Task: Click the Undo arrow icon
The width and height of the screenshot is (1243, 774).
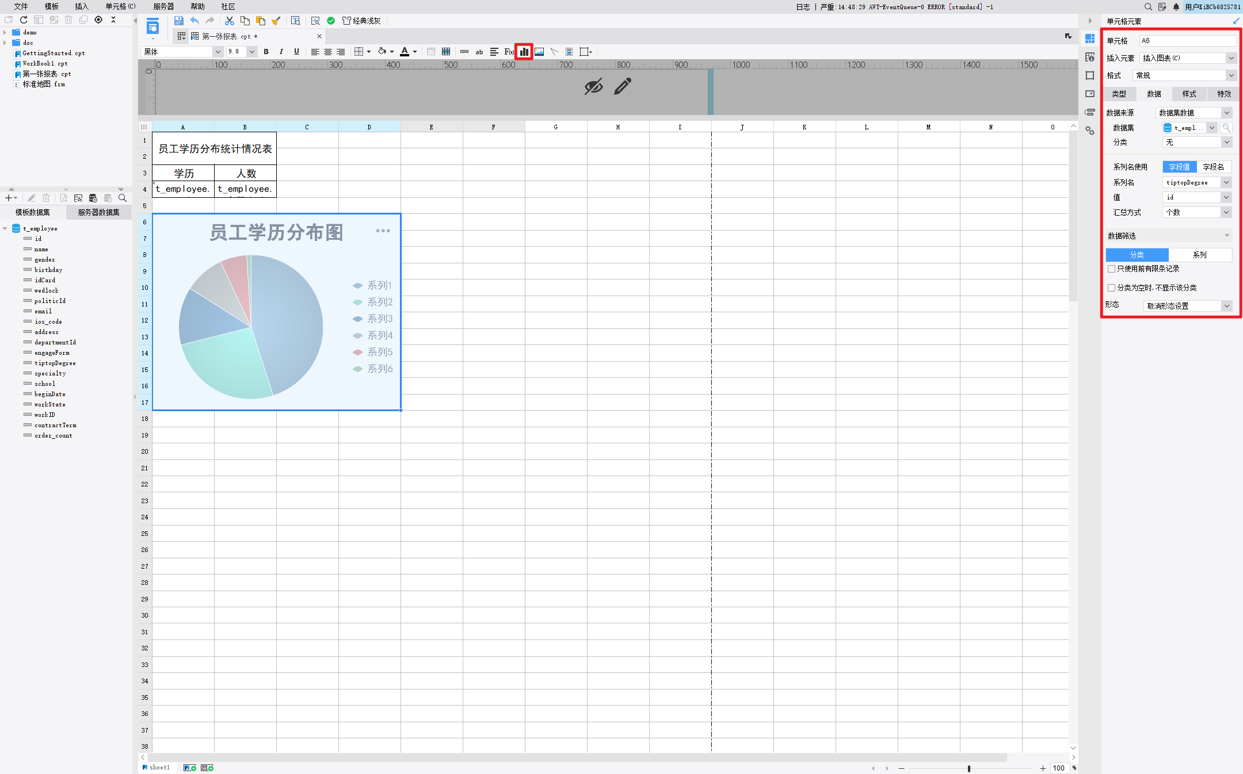Action: 195,21
